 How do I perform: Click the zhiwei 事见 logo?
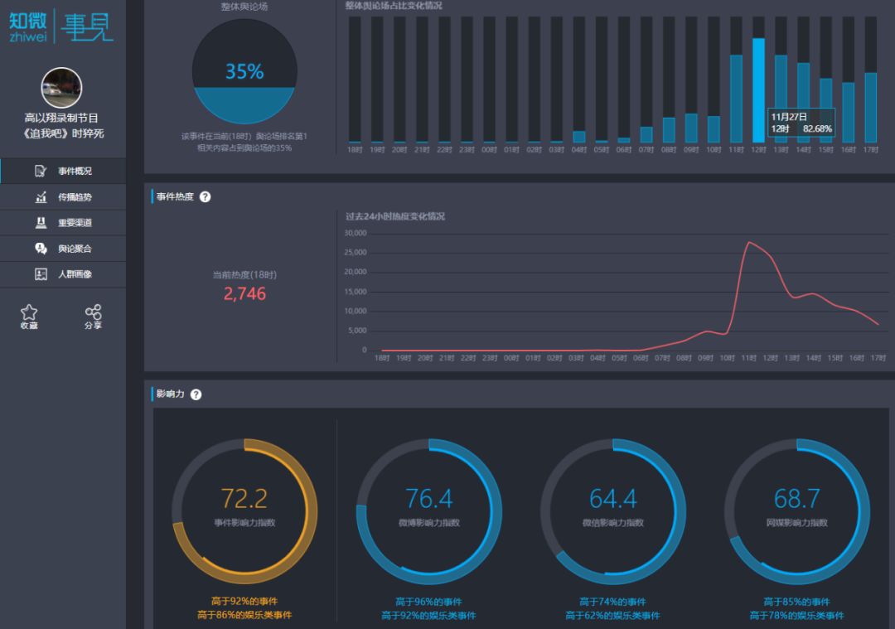(61, 26)
